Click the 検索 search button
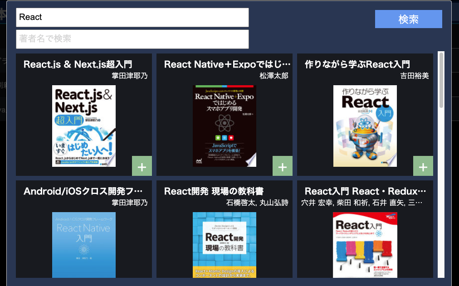The width and height of the screenshot is (459, 286). [x=408, y=19]
